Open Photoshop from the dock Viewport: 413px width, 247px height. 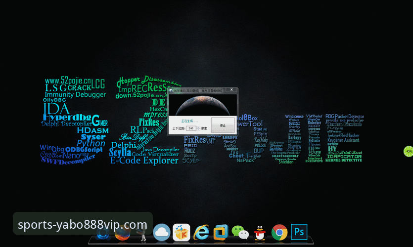299,232
